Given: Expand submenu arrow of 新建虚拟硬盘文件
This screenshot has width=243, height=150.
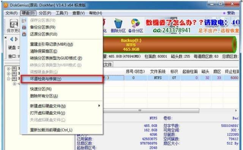Looking at the screenshot, I should pos(99,106).
